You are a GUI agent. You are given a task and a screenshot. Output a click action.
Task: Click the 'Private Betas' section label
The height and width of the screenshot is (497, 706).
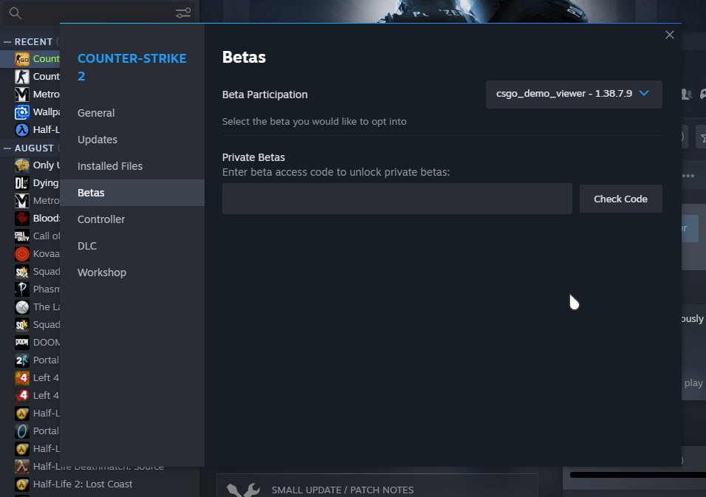coord(253,157)
